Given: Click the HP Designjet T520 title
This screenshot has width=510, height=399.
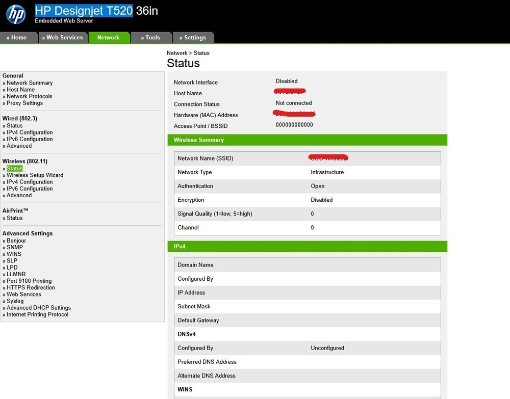Looking at the screenshot, I should (84, 11).
